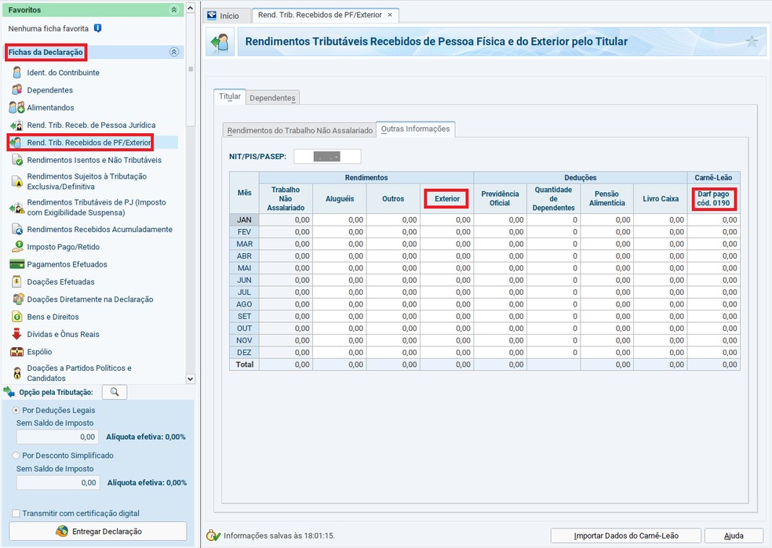Open the Dependentes tab
Viewport: 772px width, 548px height.
coord(272,98)
